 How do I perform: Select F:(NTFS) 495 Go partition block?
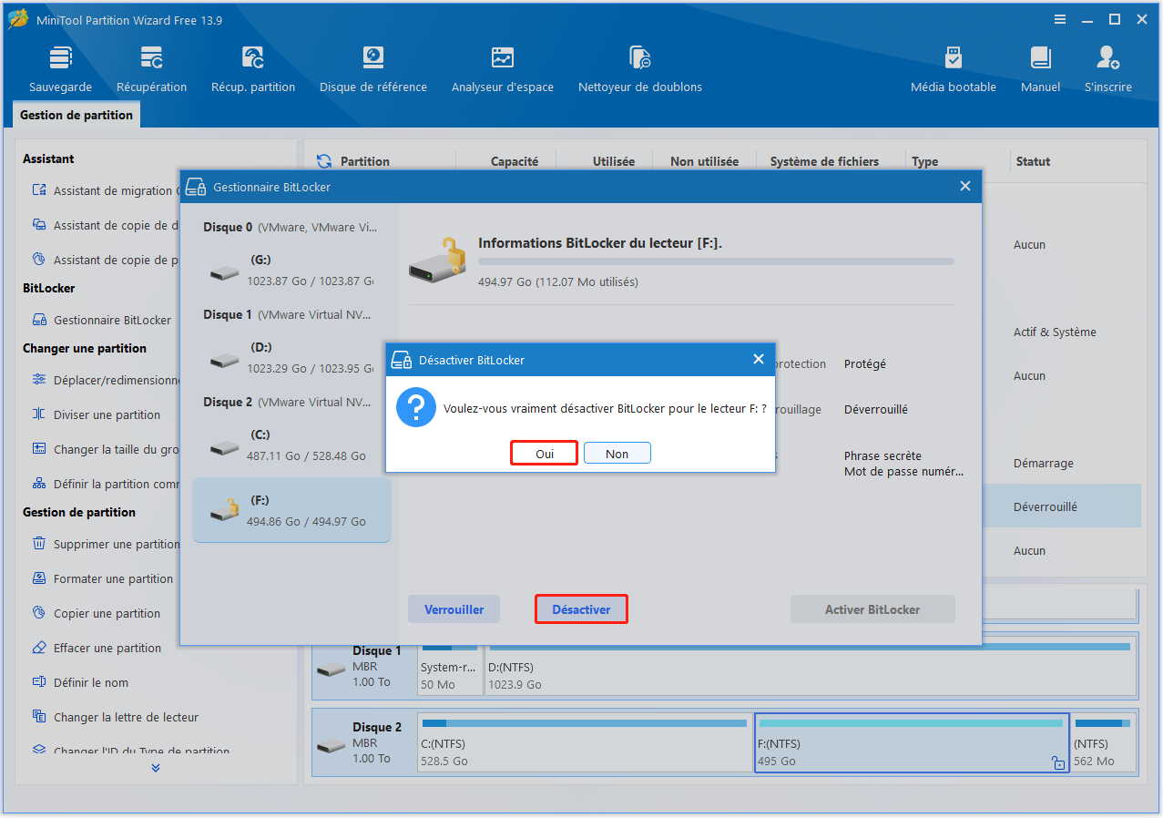(912, 742)
